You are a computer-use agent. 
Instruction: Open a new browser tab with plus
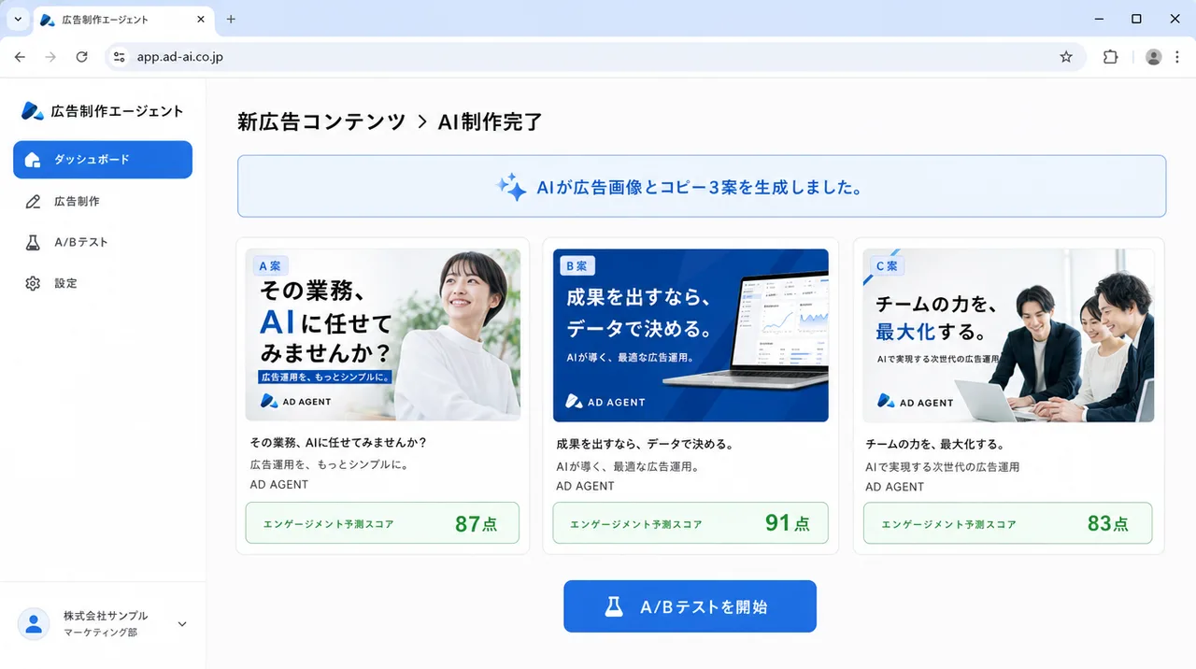click(231, 19)
